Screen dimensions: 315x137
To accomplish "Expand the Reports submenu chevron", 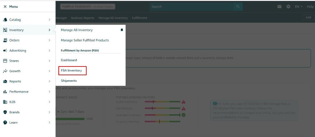I will coord(50,81).
